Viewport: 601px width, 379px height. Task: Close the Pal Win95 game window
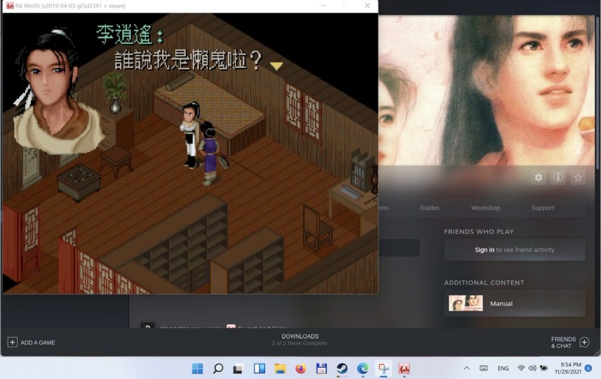point(367,6)
